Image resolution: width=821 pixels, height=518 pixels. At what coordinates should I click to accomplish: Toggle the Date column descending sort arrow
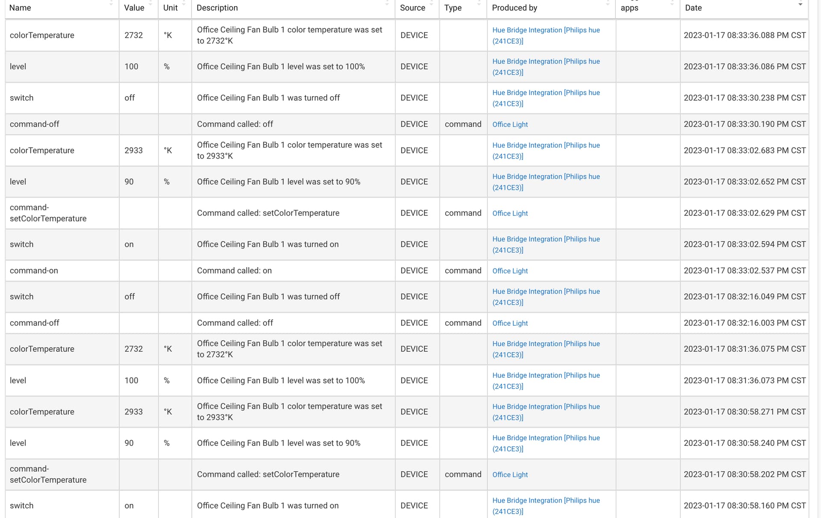click(x=800, y=4)
